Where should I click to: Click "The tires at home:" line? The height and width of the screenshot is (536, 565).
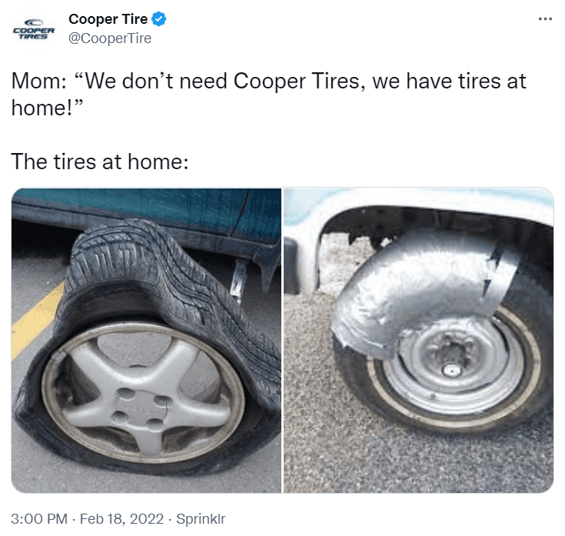100,161
